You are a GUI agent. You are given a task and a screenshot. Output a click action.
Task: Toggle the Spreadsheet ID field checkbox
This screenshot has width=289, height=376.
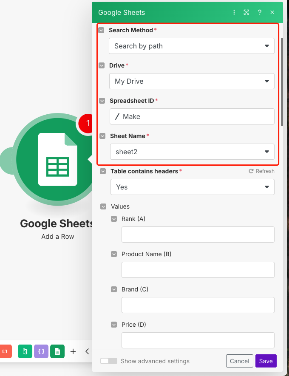click(102, 101)
